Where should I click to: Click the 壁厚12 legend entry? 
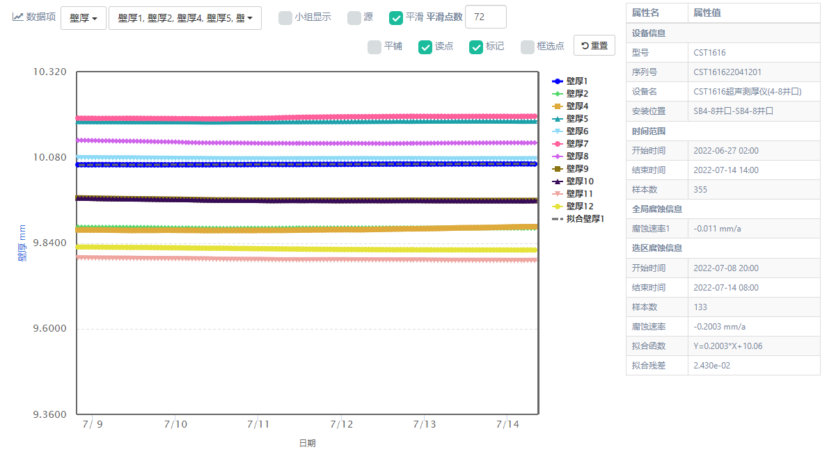click(573, 206)
